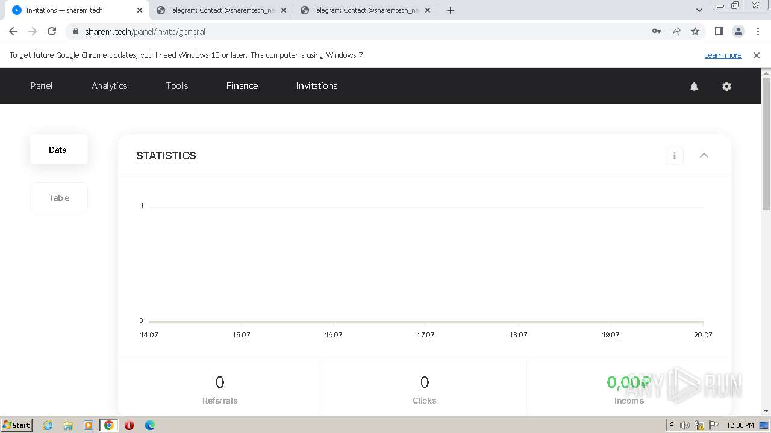The width and height of the screenshot is (771, 433).
Task: Launch Internet Explorer from taskbar
Action: click(48, 425)
